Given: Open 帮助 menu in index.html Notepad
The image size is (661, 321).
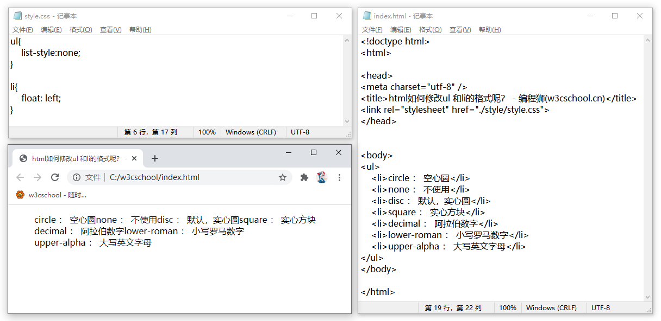Looking at the screenshot, I should click(x=489, y=30).
